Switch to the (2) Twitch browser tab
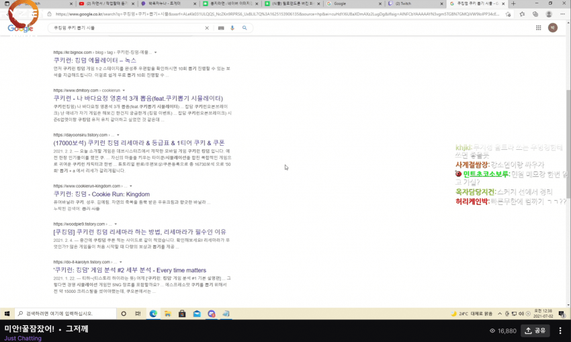 coord(416,3)
